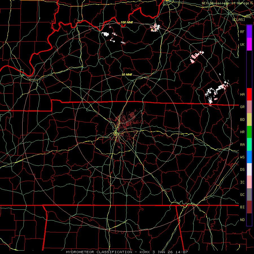Click the white echo blob northwest of 100 NMI label
This screenshot has height=254, width=254.
coord(105,34)
